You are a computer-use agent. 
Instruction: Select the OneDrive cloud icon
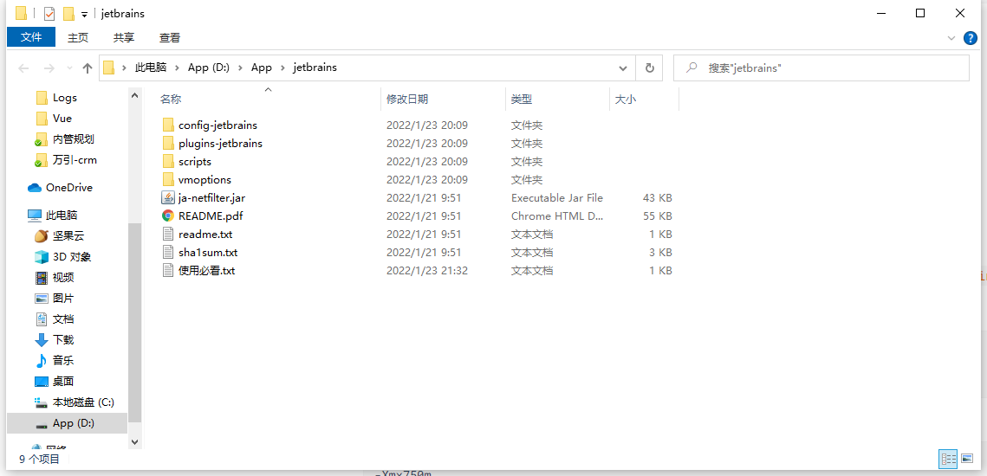(35, 188)
